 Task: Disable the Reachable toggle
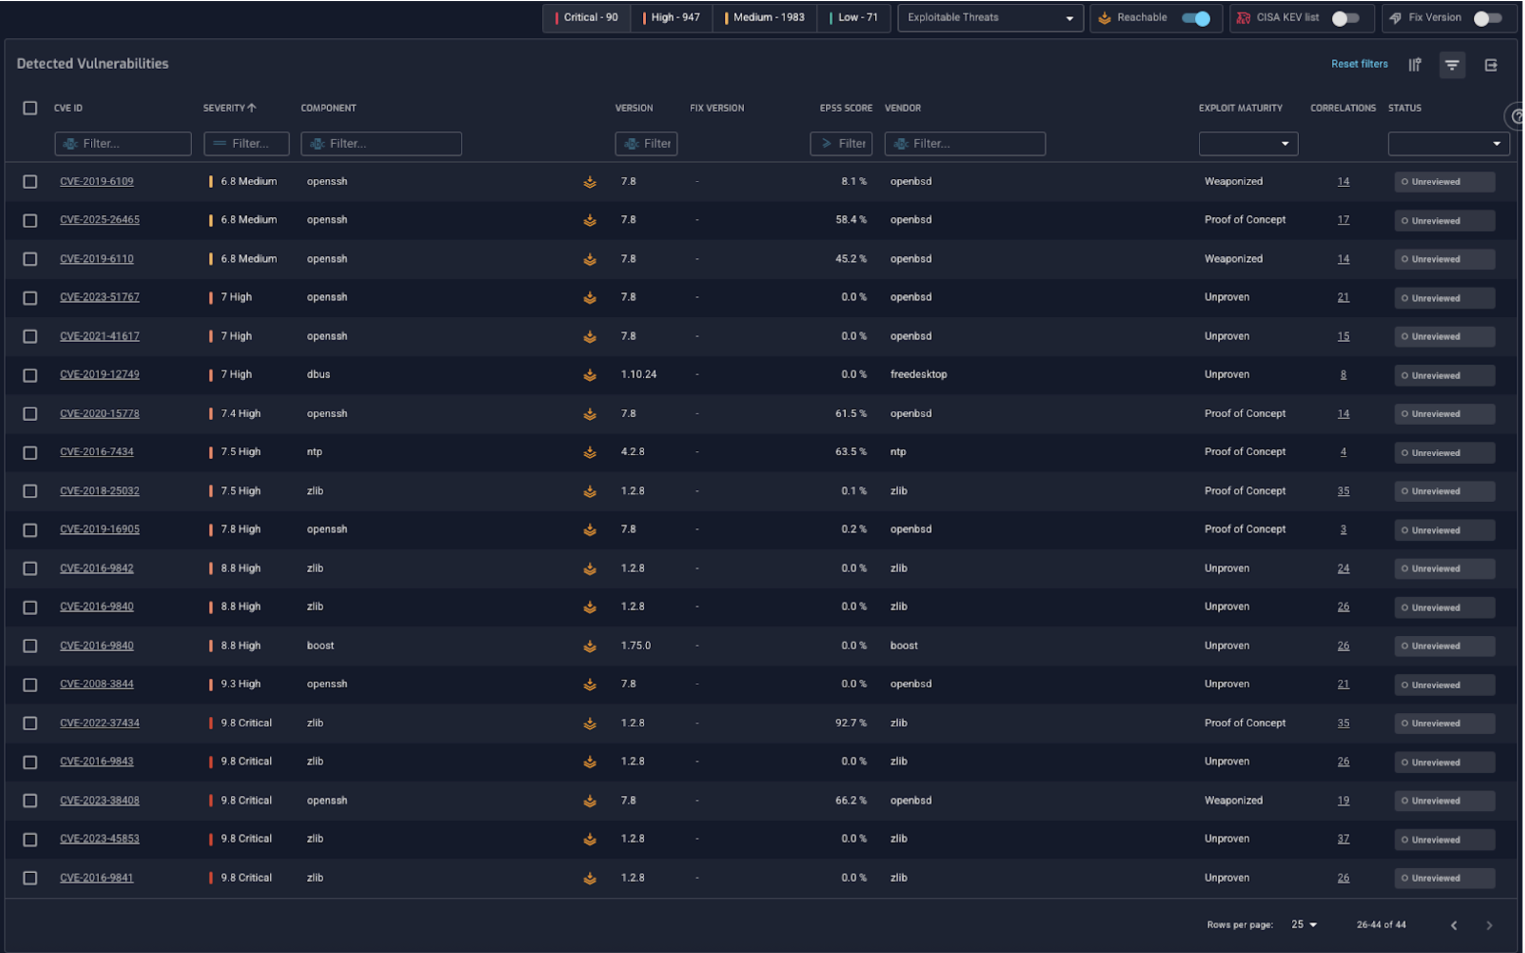click(x=1196, y=18)
